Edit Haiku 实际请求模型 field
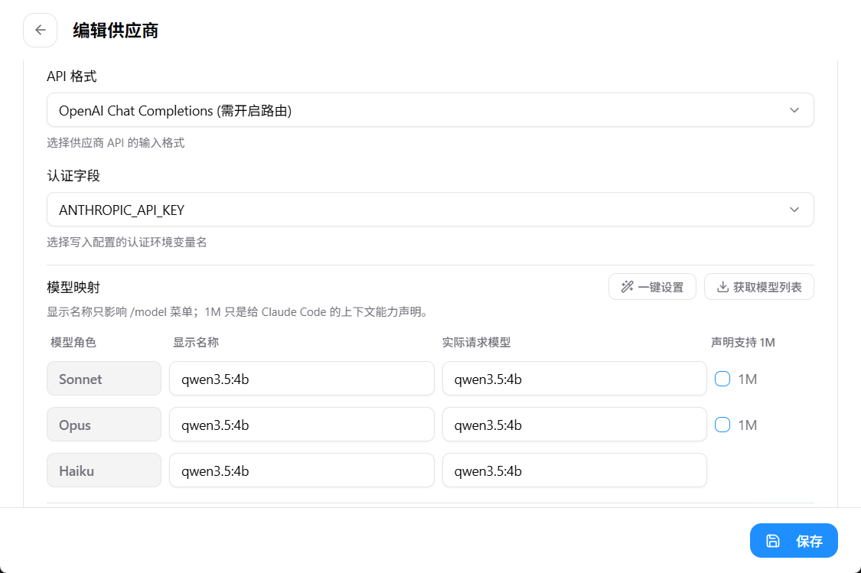 (574, 470)
